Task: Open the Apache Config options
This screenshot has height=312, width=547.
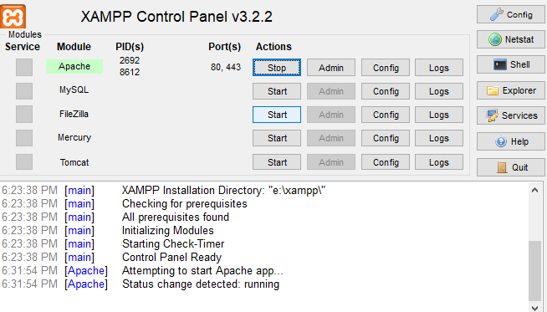Action: [386, 68]
